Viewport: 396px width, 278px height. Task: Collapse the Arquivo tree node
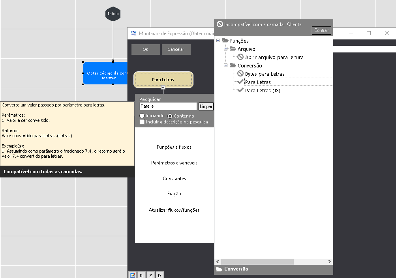pos(226,49)
